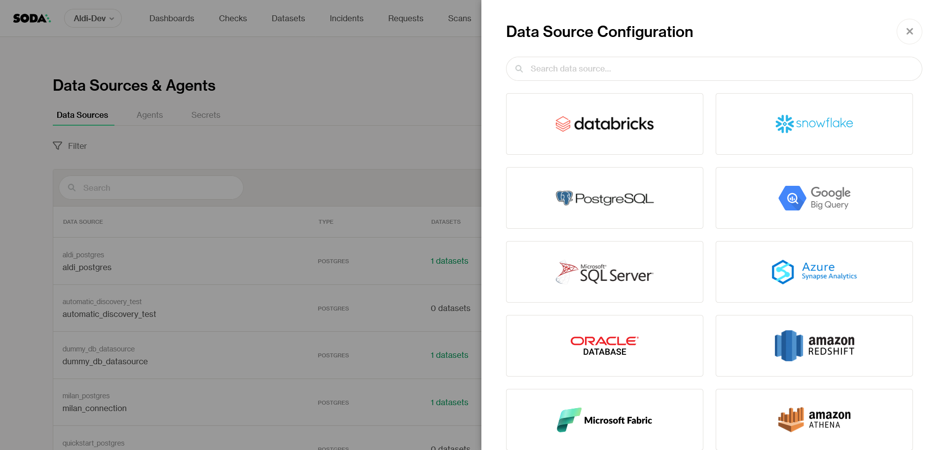947x450 pixels.
Task: Select the Google Big Query tile
Action: point(814,198)
